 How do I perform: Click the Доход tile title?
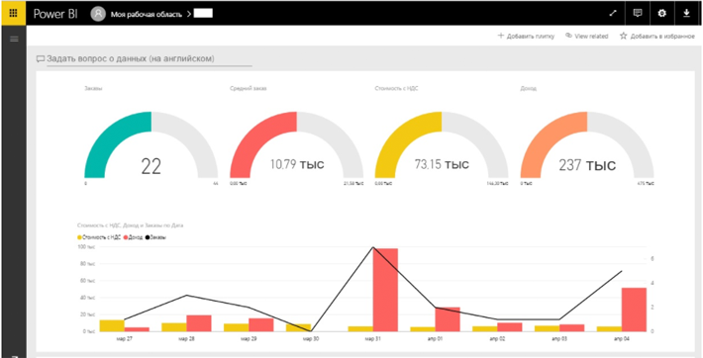coord(528,89)
